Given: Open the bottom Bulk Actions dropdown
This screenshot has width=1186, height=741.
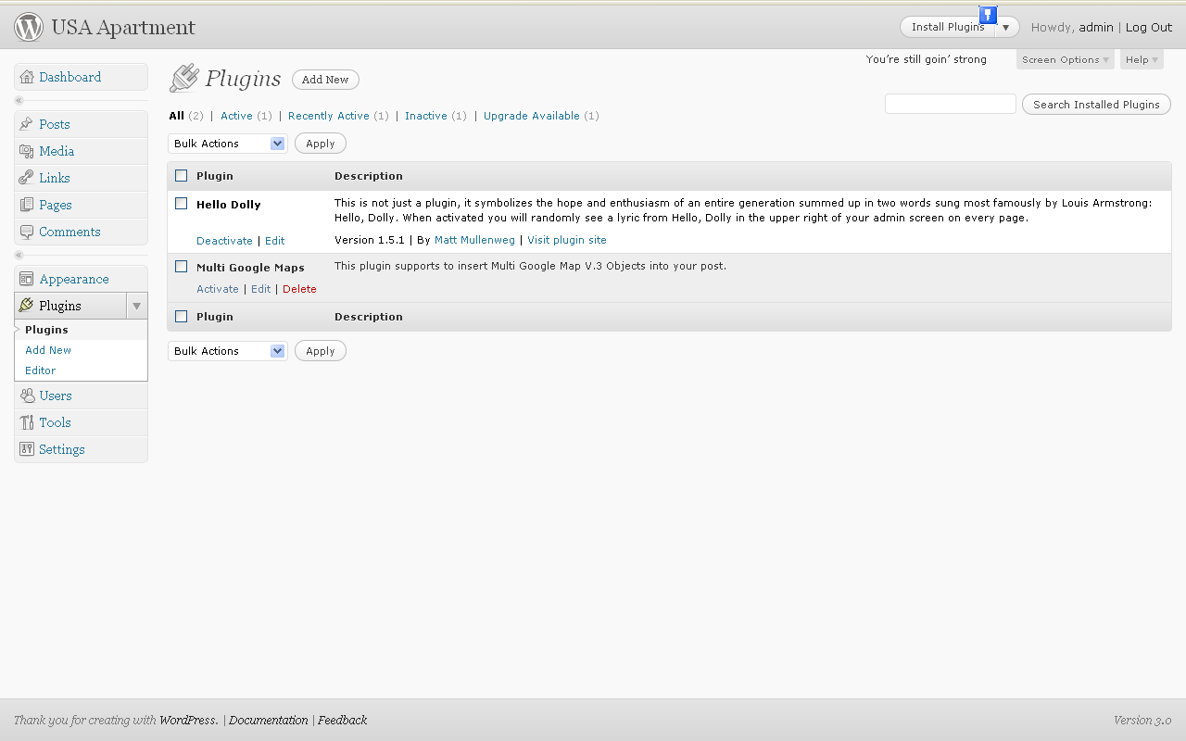Looking at the screenshot, I should (x=228, y=351).
